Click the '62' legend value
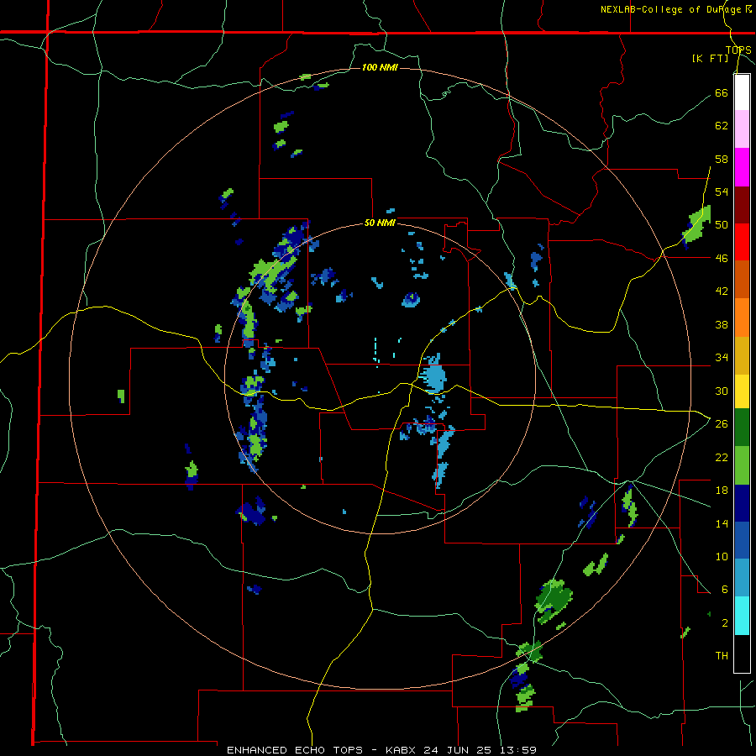Image resolution: width=756 pixels, height=756 pixels. [x=722, y=126]
